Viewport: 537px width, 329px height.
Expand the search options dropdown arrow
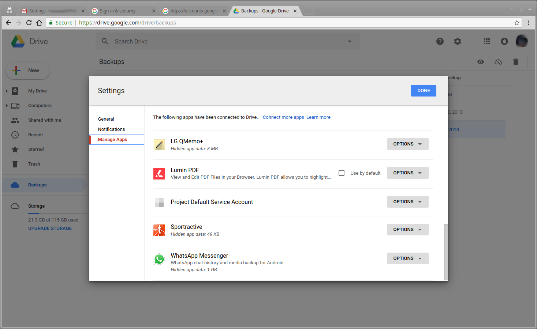pos(350,41)
